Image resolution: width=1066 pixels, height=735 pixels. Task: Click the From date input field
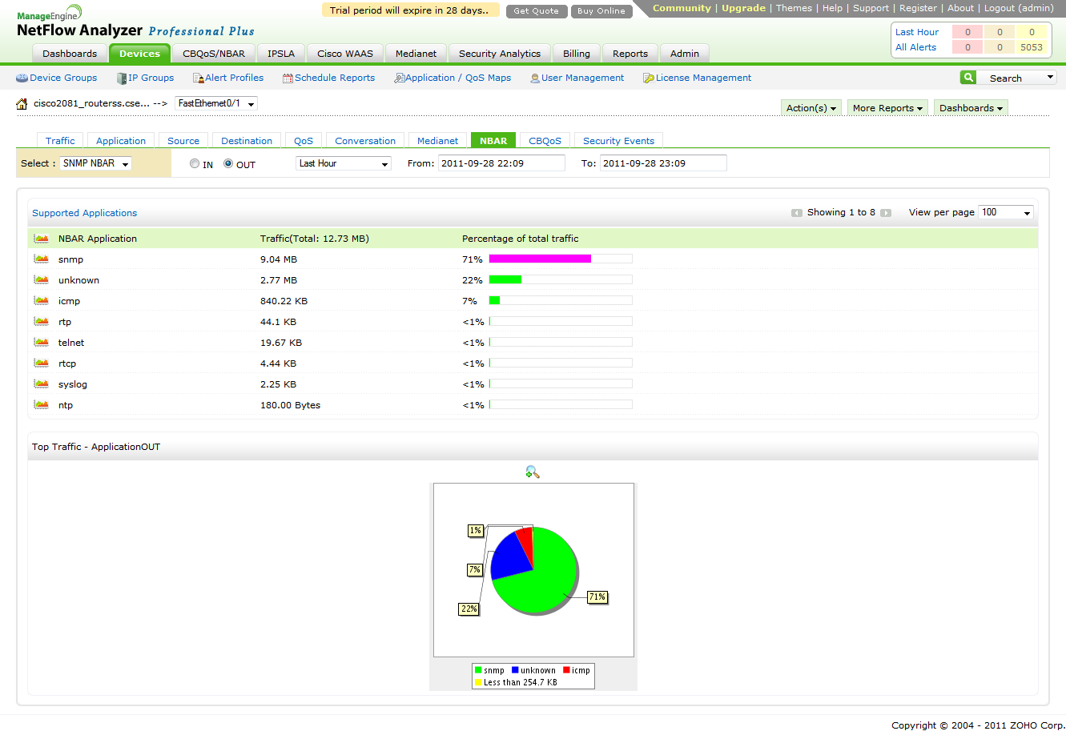501,163
